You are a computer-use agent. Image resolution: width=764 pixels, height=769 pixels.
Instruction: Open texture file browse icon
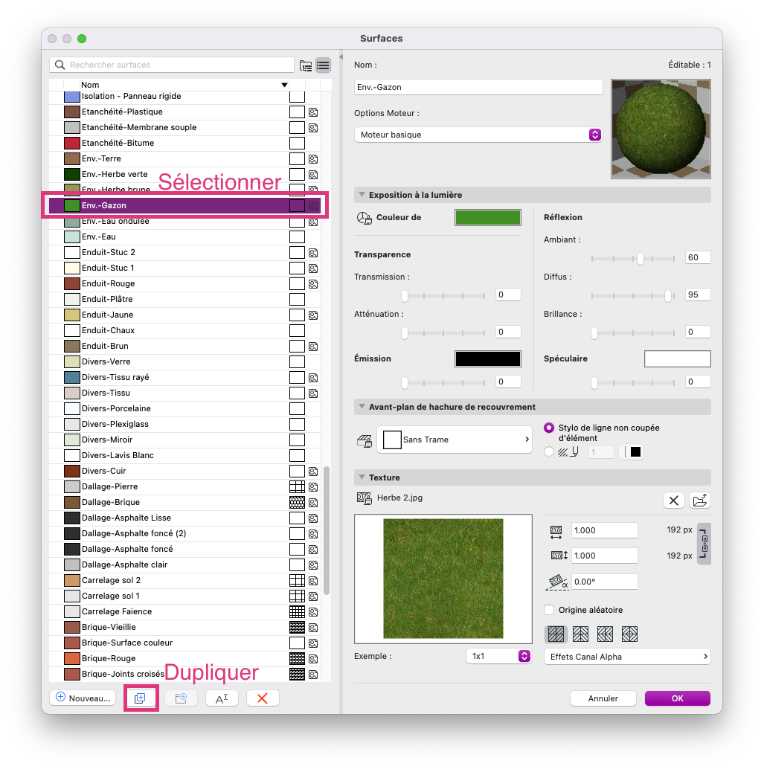700,501
